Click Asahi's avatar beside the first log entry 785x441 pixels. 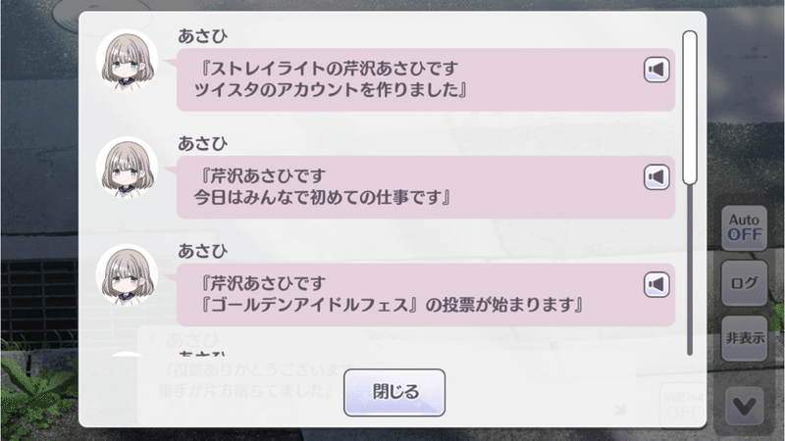[x=128, y=60]
